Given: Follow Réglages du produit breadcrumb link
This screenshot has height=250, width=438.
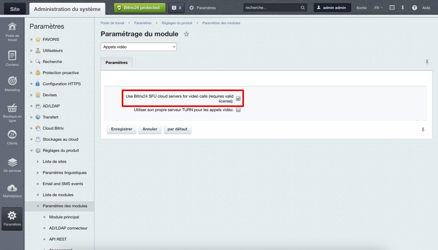Looking at the screenshot, I should click(x=177, y=23).
